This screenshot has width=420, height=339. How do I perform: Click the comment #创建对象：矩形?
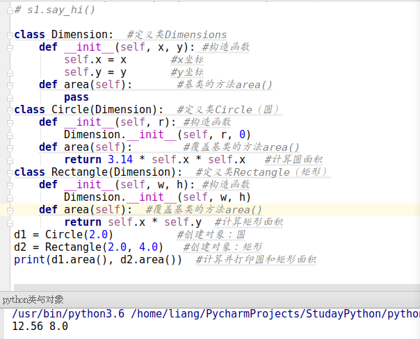[223, 247]
